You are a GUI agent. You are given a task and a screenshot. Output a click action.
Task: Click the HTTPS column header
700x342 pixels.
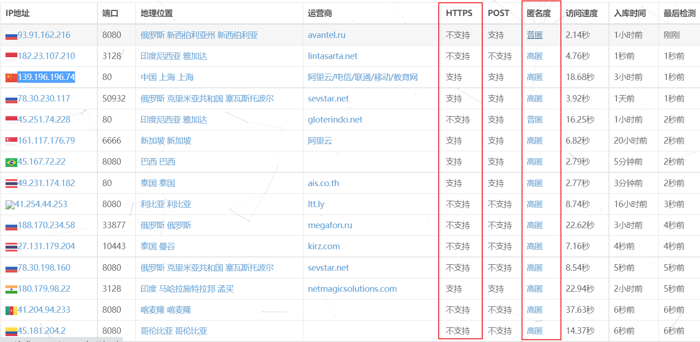[459, 13]
